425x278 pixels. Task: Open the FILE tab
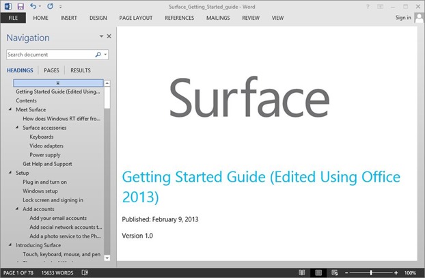coord(13,18)
